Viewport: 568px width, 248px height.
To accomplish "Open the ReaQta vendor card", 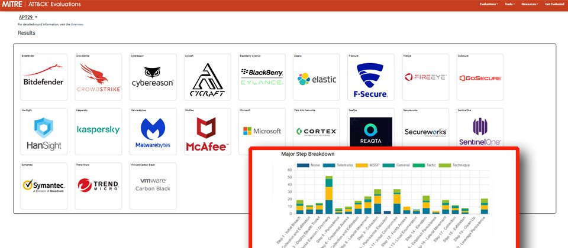I will 371,128.
